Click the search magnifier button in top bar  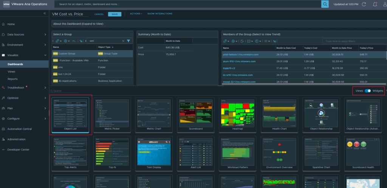pos(325,4)
